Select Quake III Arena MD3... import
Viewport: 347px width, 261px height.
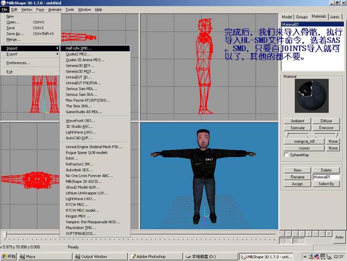point(95,60)
